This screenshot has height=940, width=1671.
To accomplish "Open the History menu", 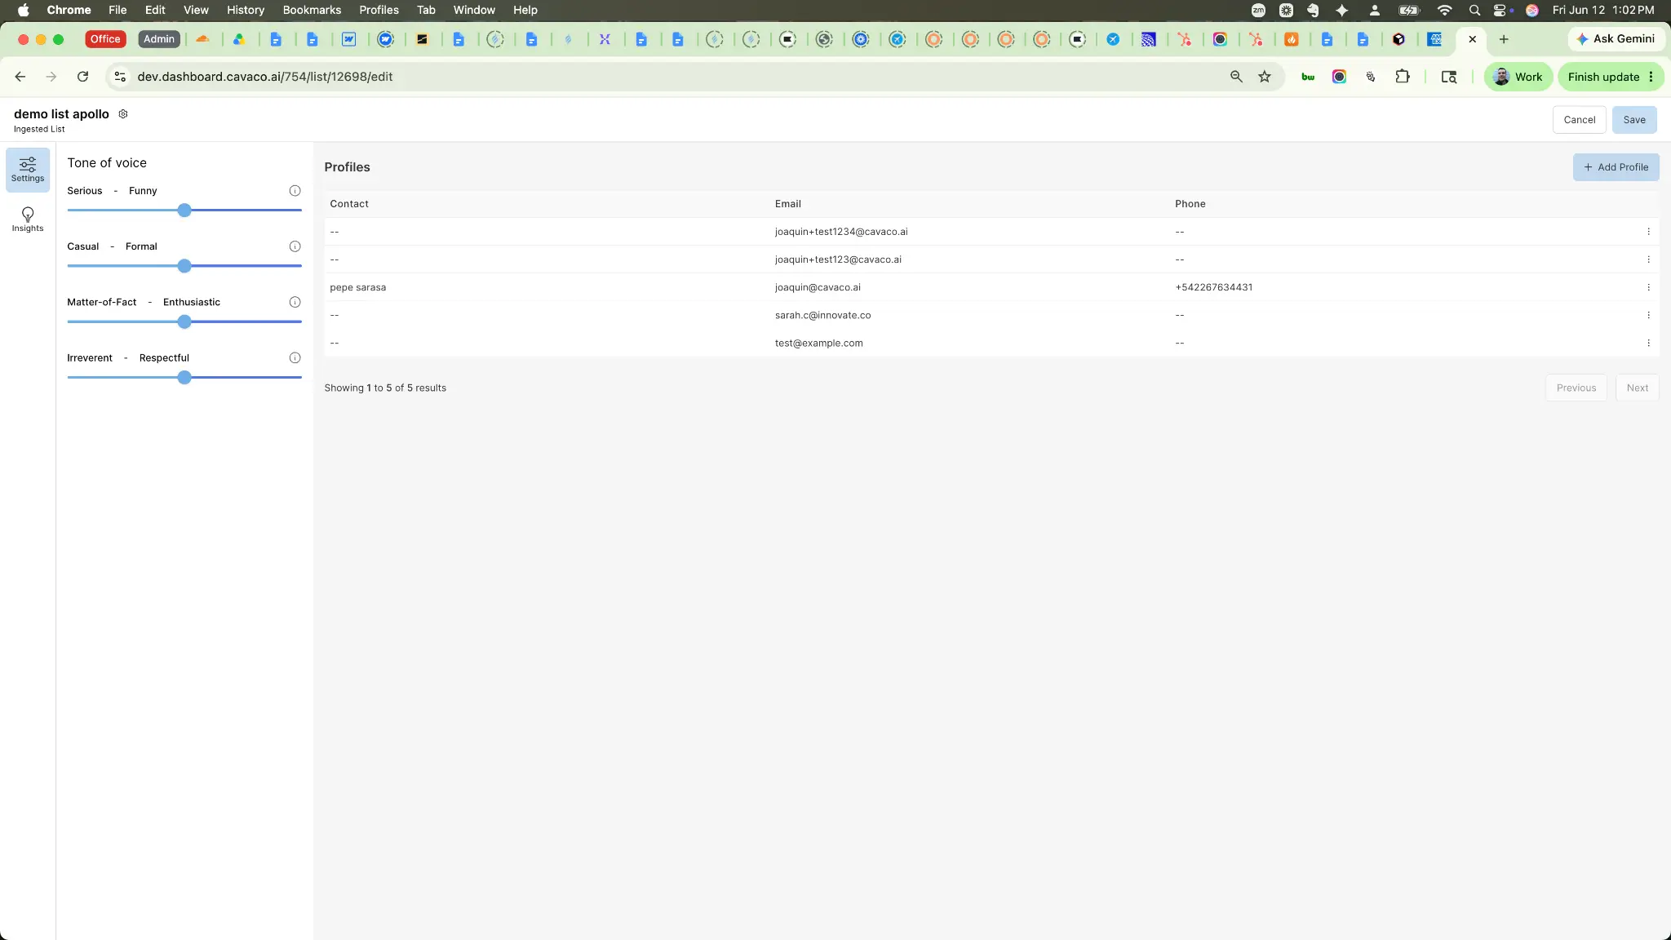I will click(246, 10).
